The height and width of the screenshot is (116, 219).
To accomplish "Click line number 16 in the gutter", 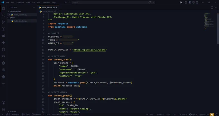I will 43,59.
